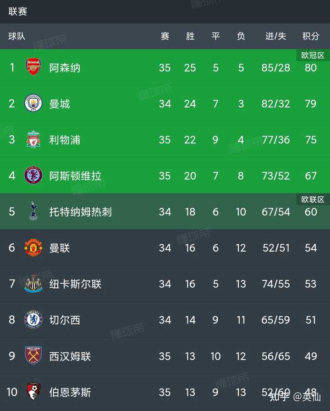The height and width of the screenshot is (411, 330).
Task: Click the Bournemouth club crest
Action: click(33, 391)
